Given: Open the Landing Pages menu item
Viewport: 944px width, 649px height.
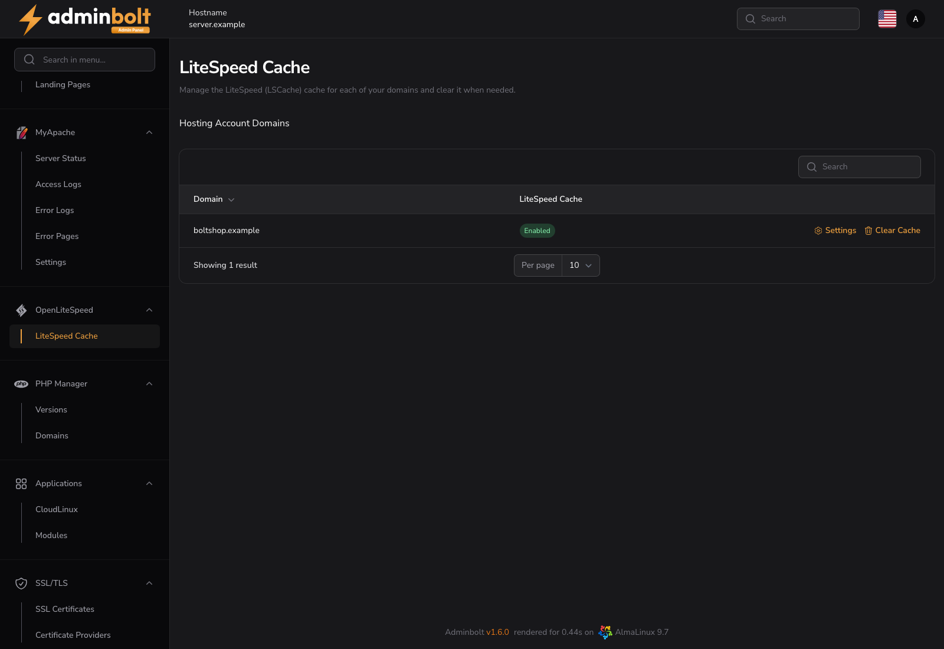Looking at the screenshot, I should tap(63, 85).
